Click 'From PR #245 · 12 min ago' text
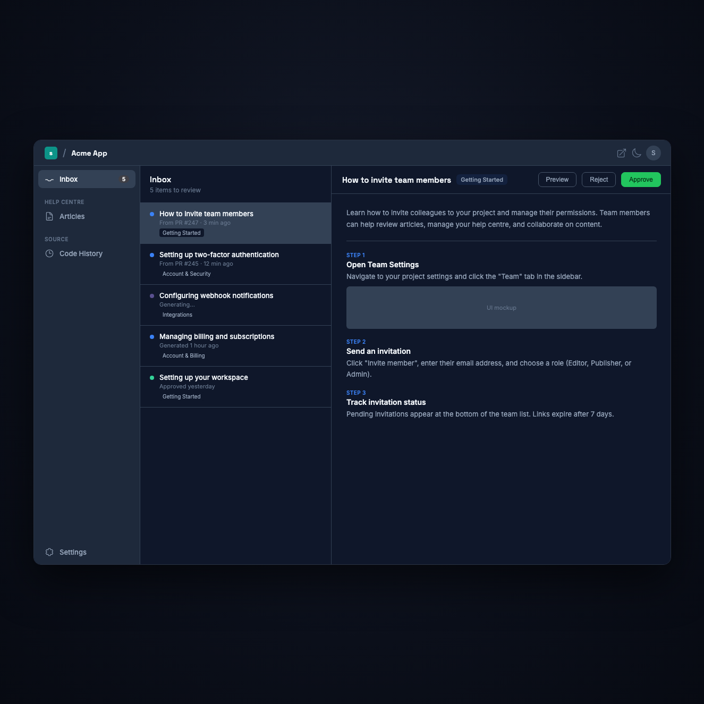Screen dimensions: 704x704 click(196, 264)
